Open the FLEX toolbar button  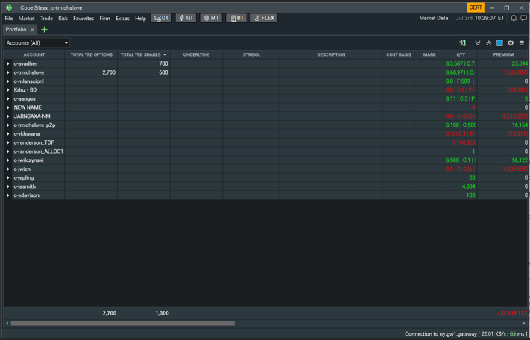click(x=264, y=18)
